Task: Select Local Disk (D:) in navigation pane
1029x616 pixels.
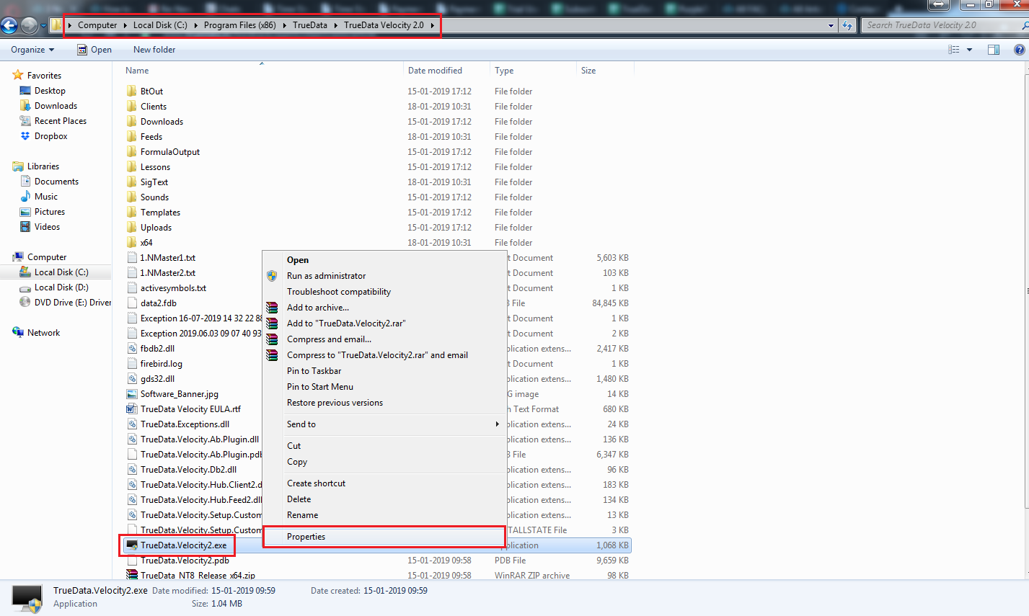Action: coord(61,287)
